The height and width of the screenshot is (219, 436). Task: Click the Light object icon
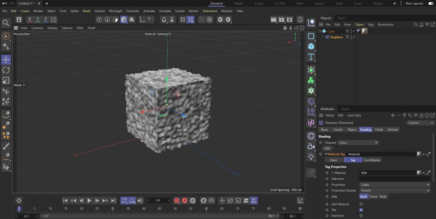click(x=311, y=156)
